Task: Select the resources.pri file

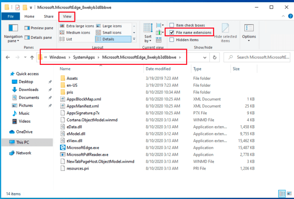Action: click(x=78, y=168)
